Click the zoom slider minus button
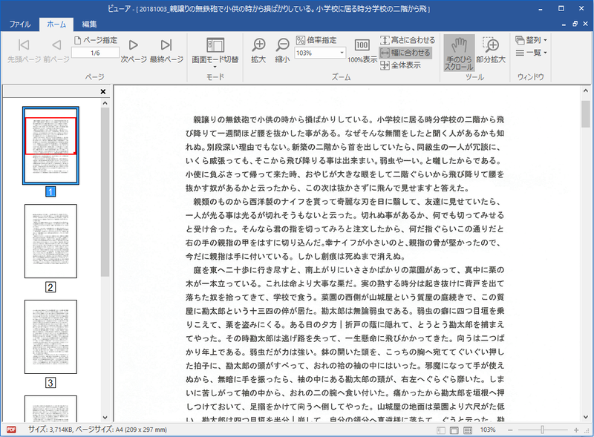This screenshot has width=594, height=437. point(510,430)
